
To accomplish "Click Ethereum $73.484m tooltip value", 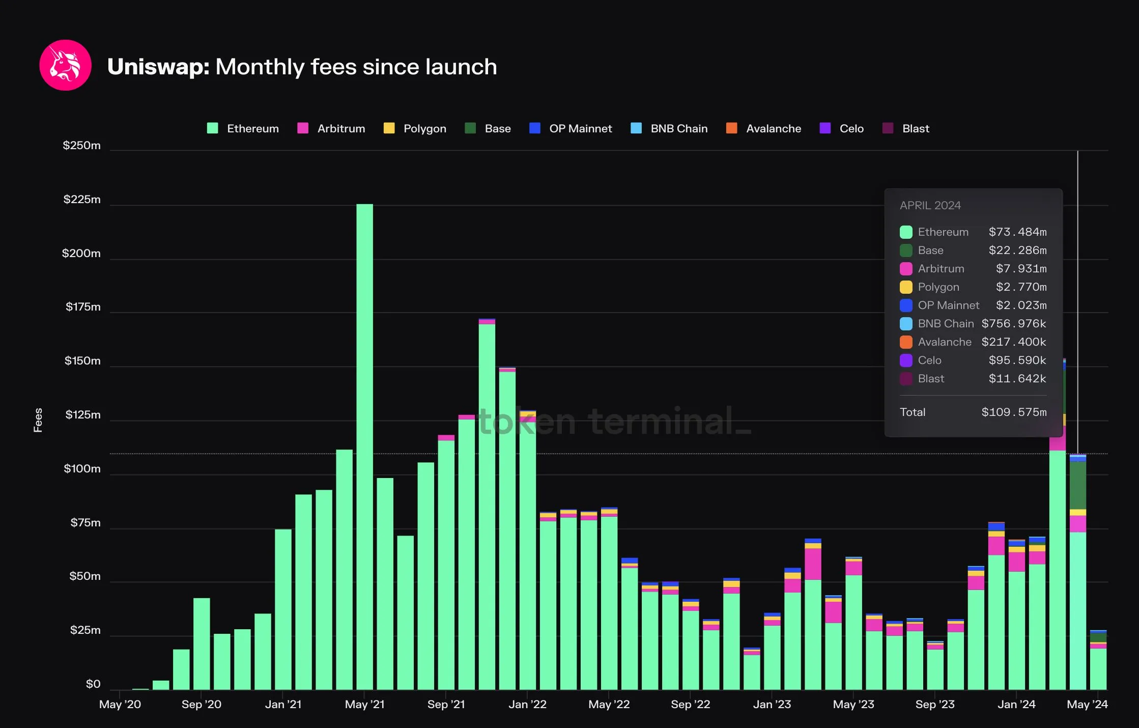I will coord(1017,232).
